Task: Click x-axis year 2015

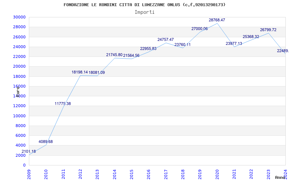Action: (x=131, y=174)
